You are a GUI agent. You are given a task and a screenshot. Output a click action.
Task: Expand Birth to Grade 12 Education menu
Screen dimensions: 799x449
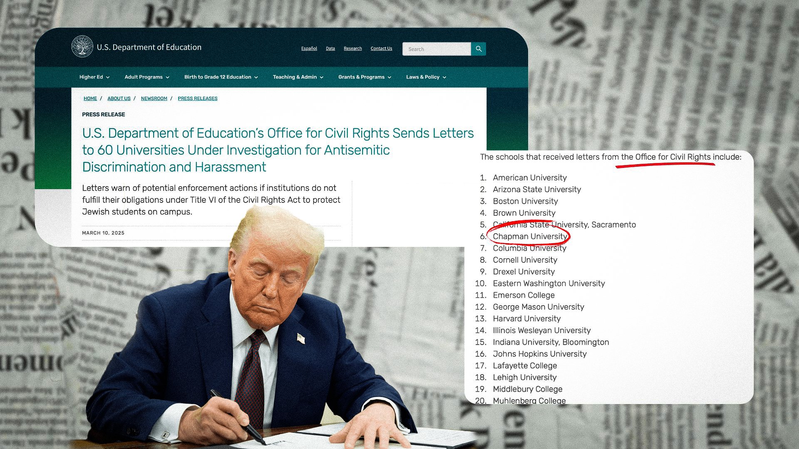tap(221, 77)
